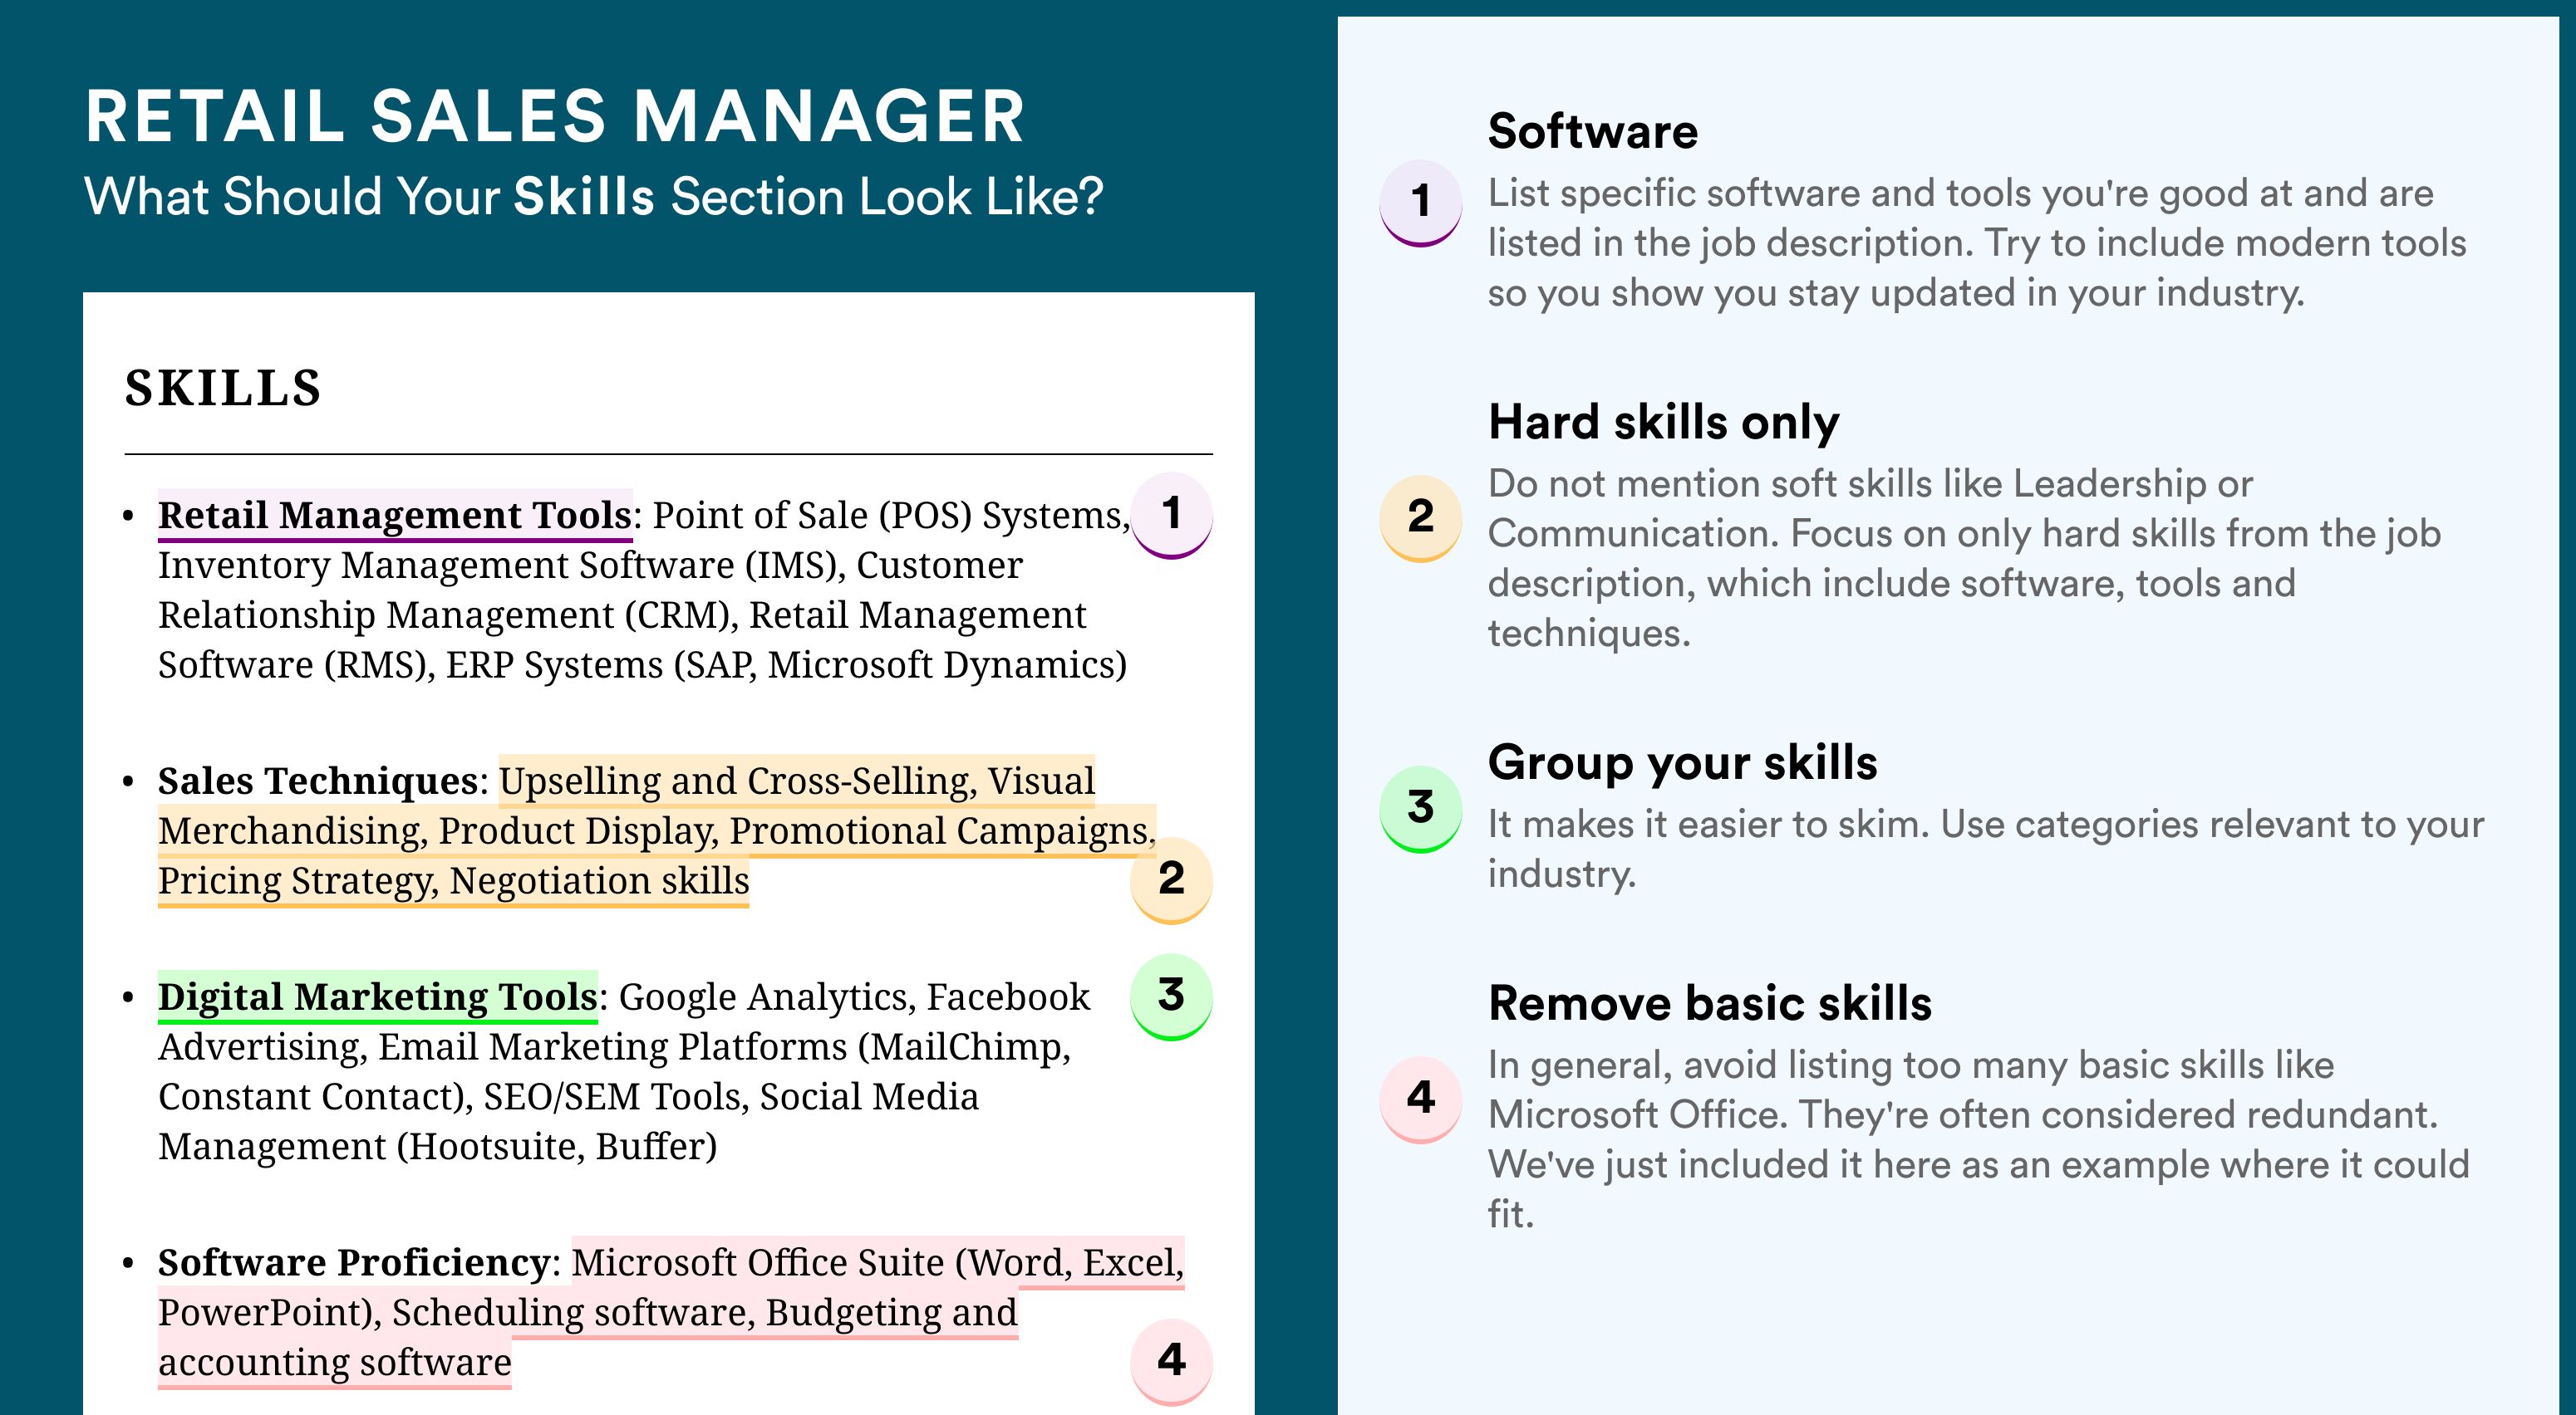This screenshot has height=1415, width=2576.
Task: Click the purple 1 badge in the resume skills card
Action: (x=1171, y=515)
